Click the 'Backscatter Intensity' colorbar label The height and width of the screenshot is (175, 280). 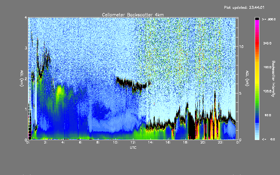point(273,79)
